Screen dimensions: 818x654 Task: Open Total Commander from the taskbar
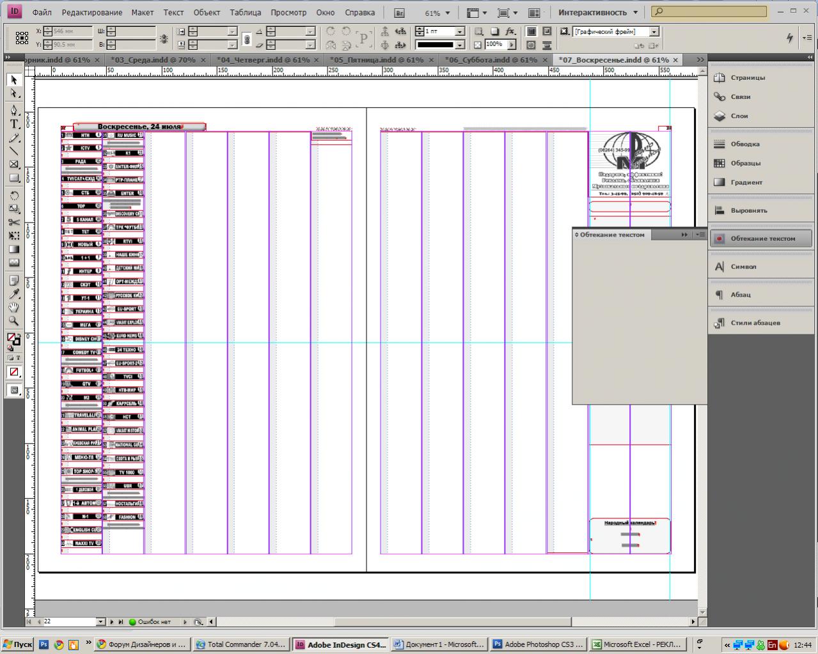(242, 644)
